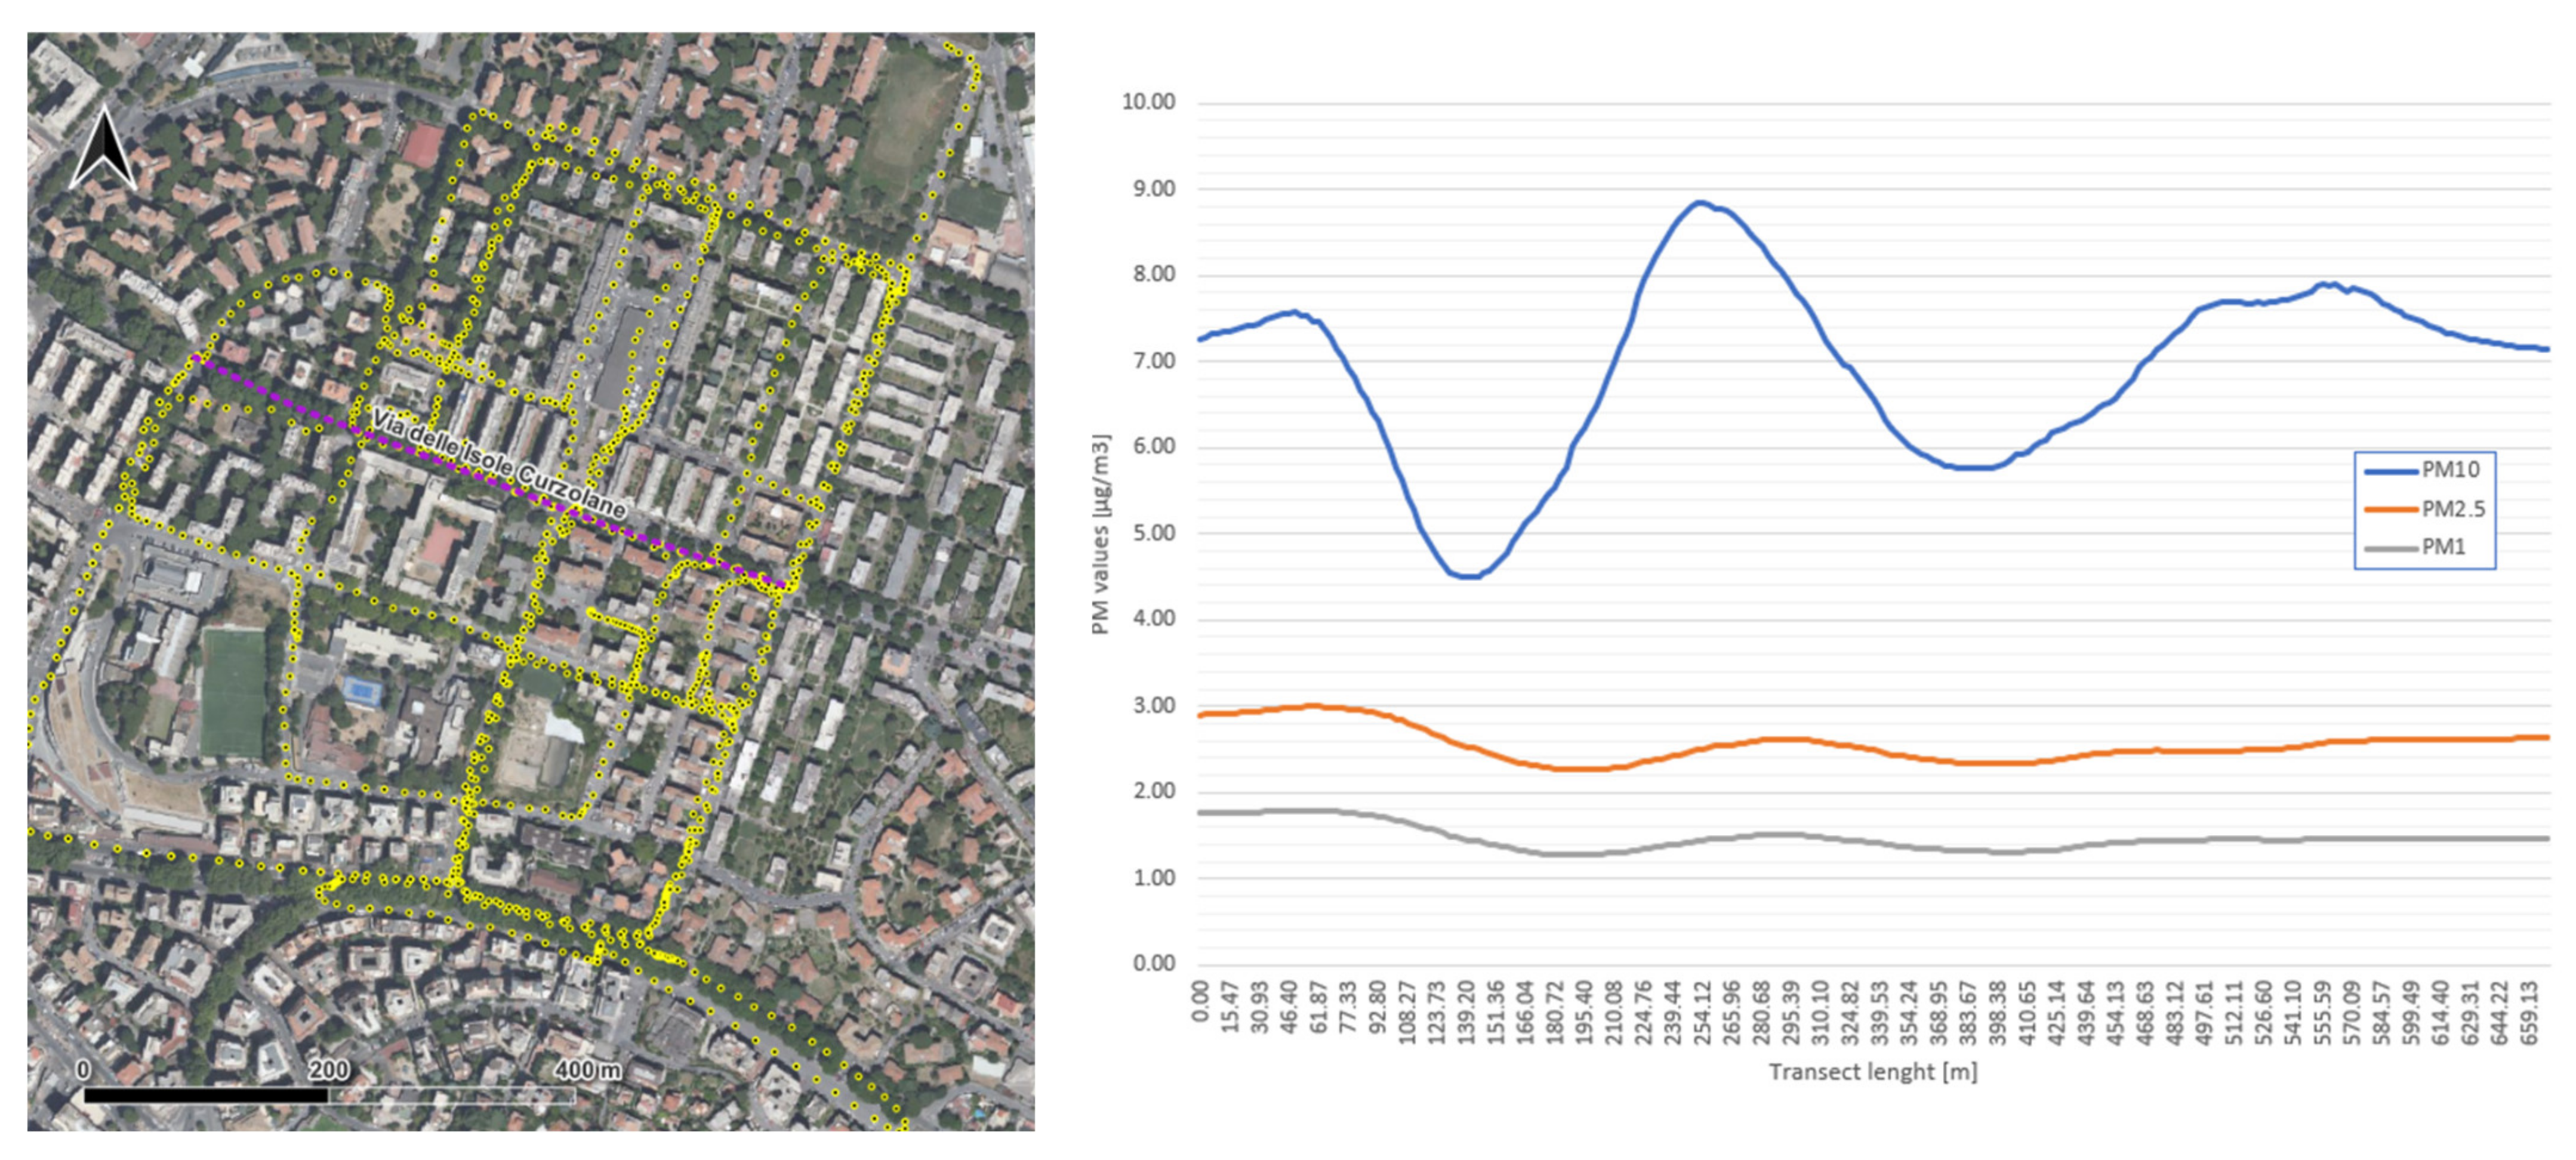Click the 0.00 y-axis tick label
This screenshot has width=2576, height=1160.
pyautogui.click(x=1153, y=963)
